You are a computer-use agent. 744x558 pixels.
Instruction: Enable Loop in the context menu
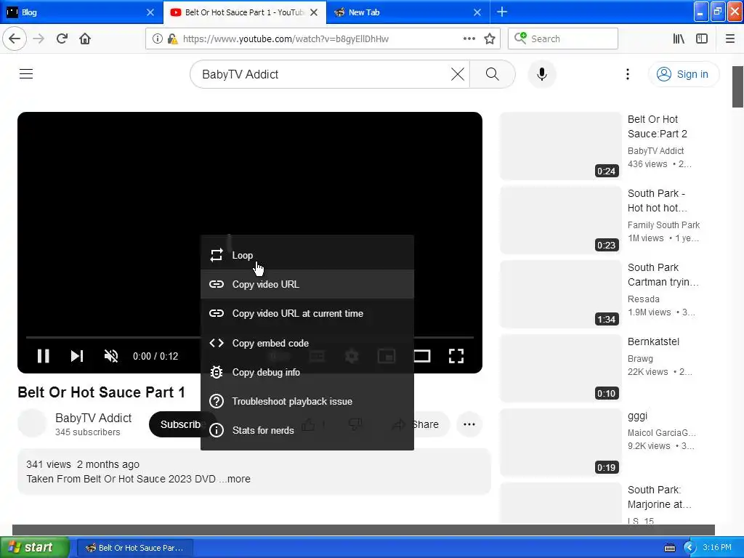coord(307,255)
